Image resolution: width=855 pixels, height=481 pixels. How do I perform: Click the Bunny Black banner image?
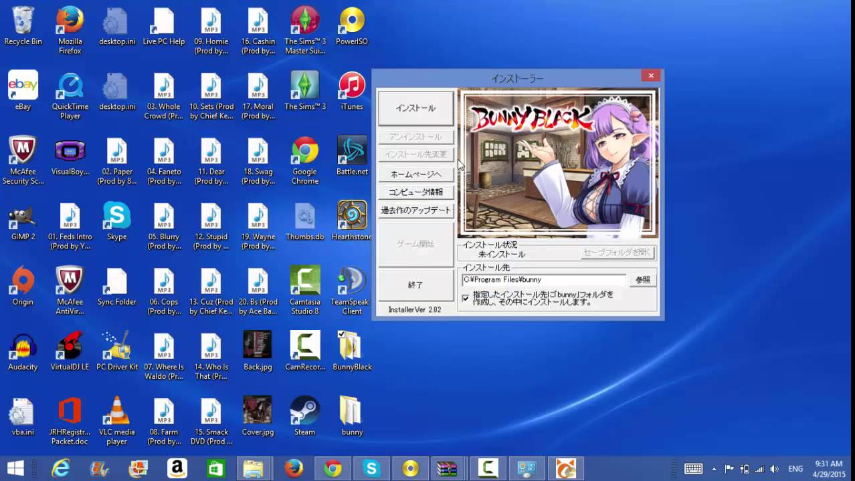point(558,164)
